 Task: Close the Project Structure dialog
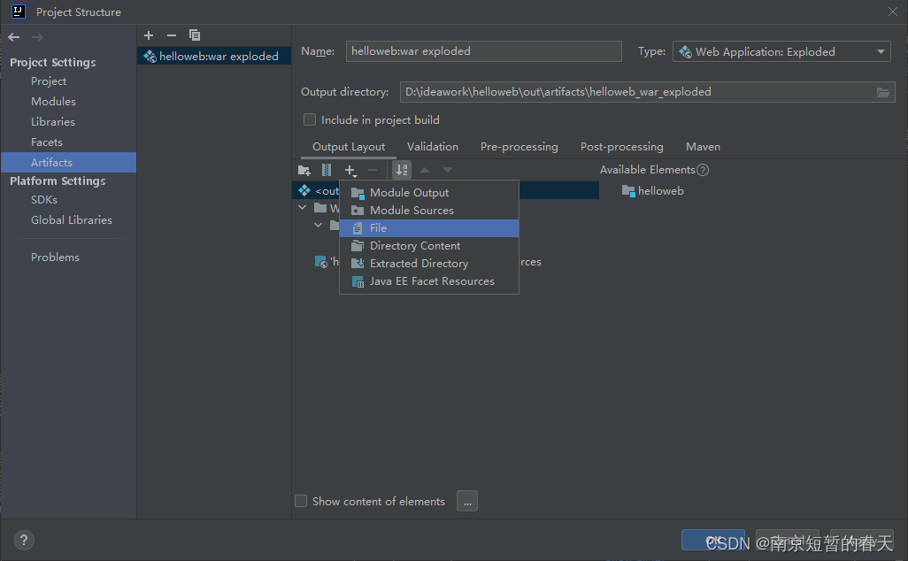tap(893, 12)
